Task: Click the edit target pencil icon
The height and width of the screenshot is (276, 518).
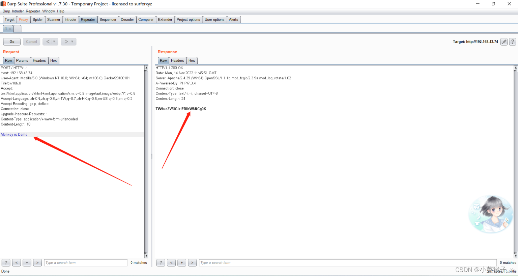Action: [504, 42]
